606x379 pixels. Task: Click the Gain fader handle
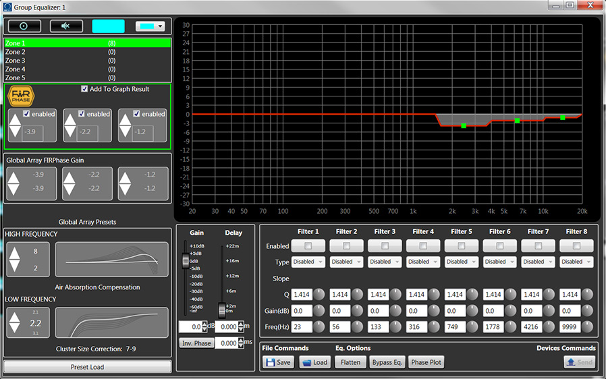186,261
